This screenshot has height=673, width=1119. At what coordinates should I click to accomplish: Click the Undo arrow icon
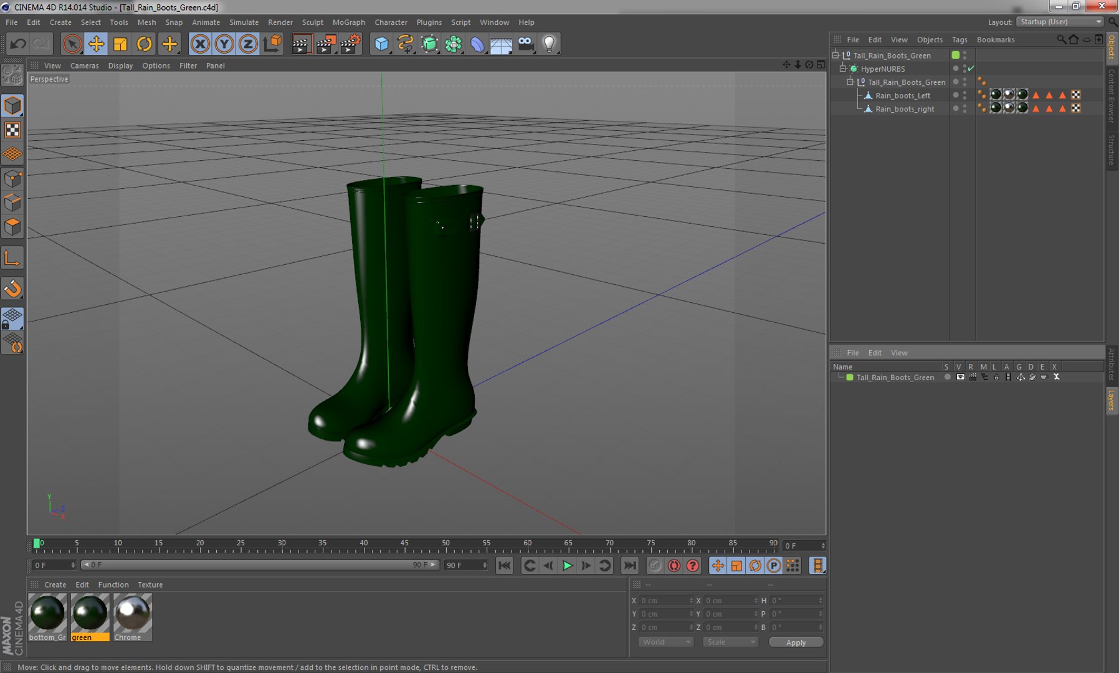[18, 44]
